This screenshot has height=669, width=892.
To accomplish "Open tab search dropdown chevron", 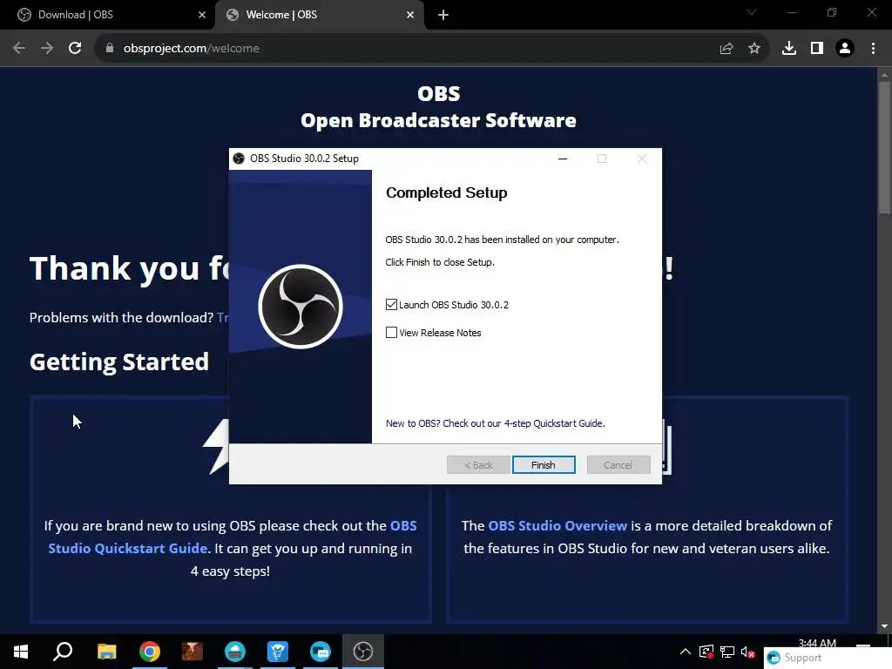I will (752, 12).
